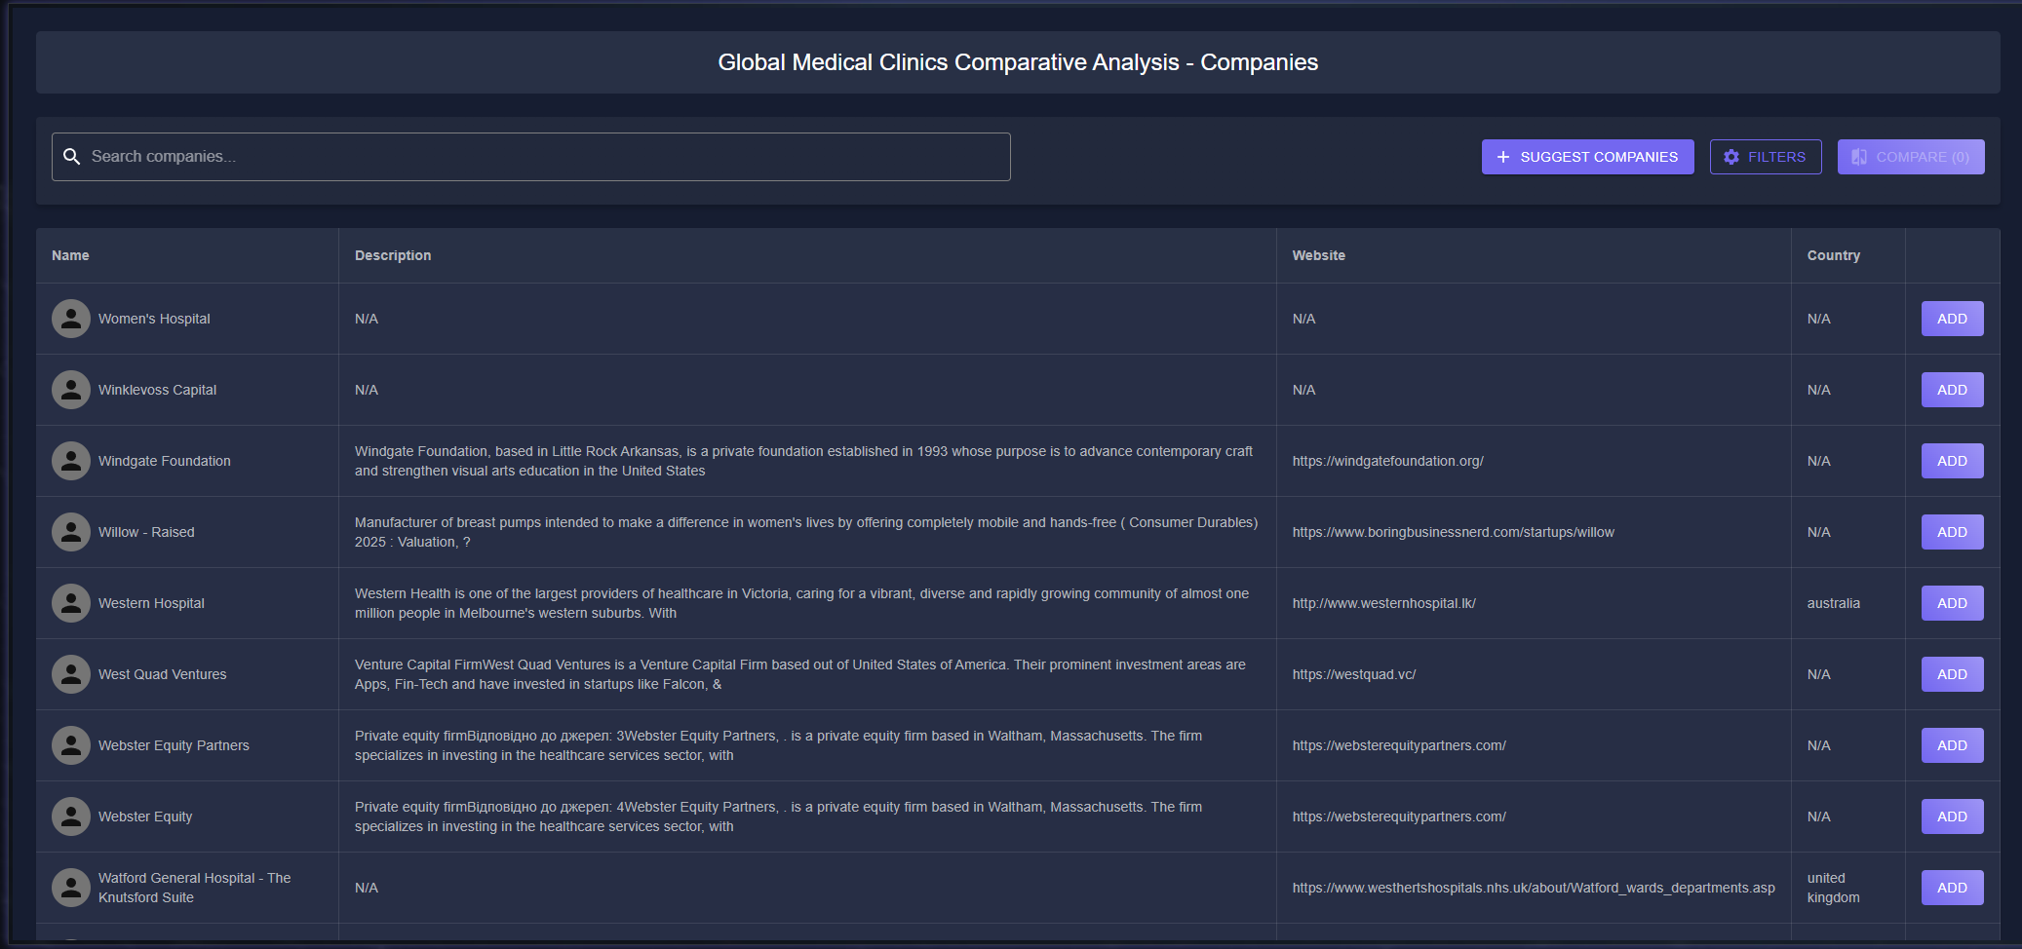The image size is (2022, 949).
Task: Click the West Quad Ventures avatar icon
Action: pos(71,674)
